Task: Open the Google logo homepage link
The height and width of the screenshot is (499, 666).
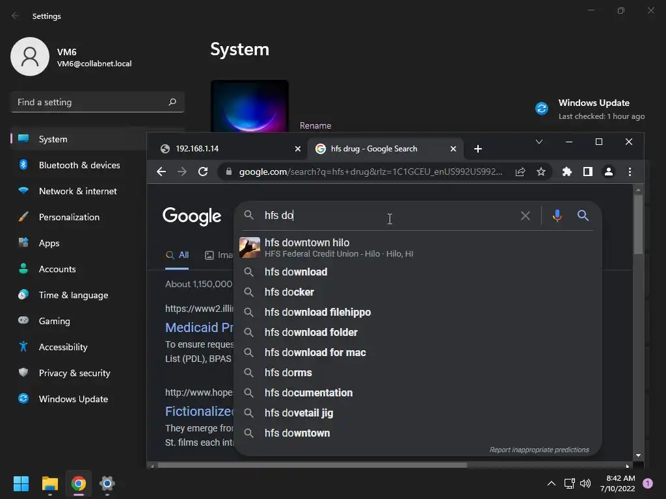Action: (192, 216)
